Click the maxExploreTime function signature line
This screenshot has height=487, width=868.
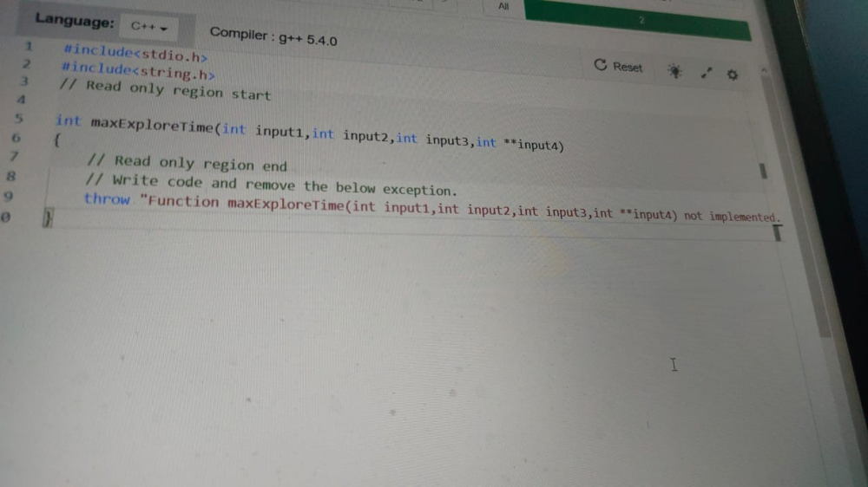pyautogui.click(x=310, y=133)
